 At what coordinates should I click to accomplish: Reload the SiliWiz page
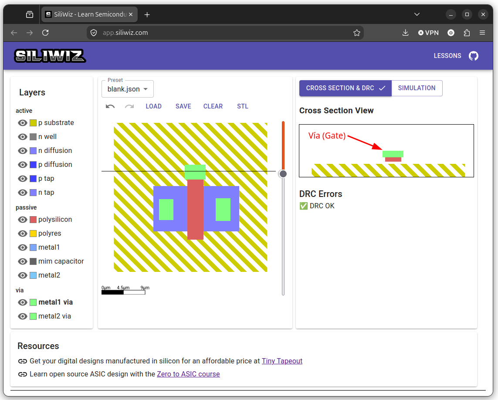pyautogui.click(x=45, y=33)
